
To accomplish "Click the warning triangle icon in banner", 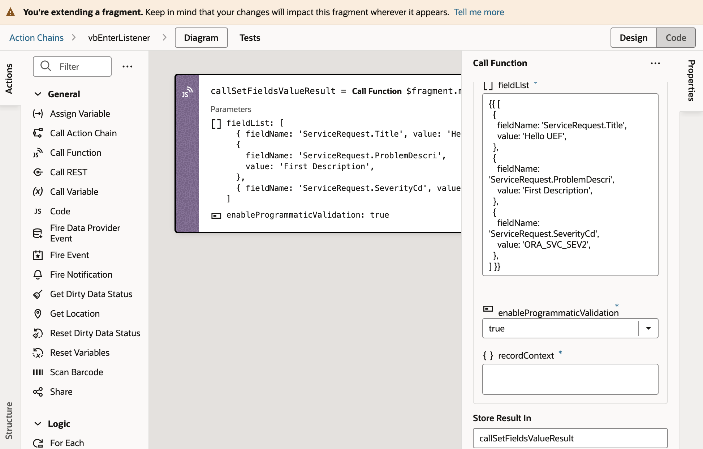I will pos(11,12).
